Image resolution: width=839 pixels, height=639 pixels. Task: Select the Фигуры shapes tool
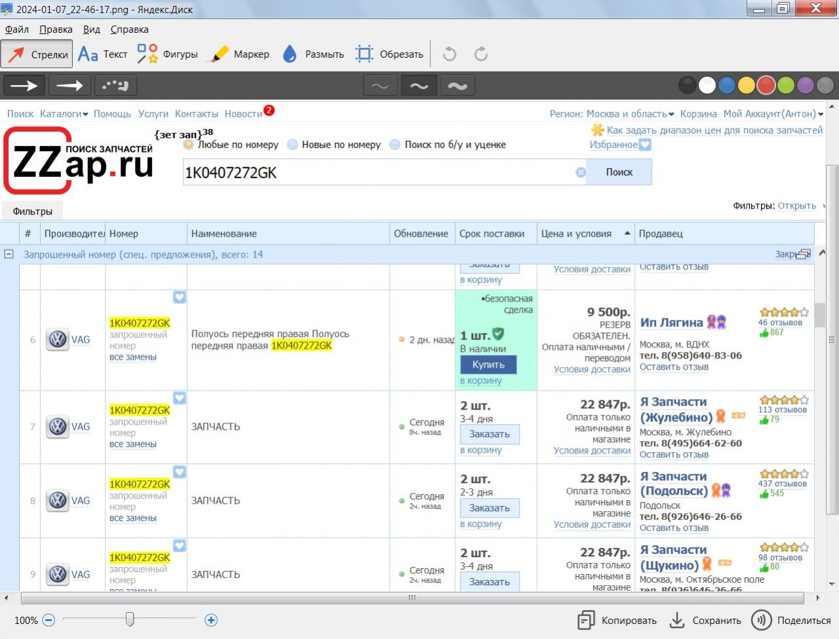[167, 54]
